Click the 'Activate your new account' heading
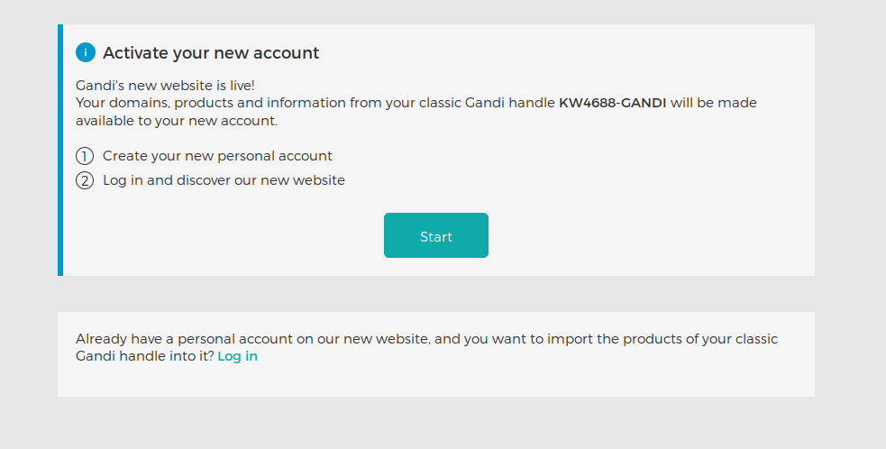The image size is (886, 449). coord(211,53)
